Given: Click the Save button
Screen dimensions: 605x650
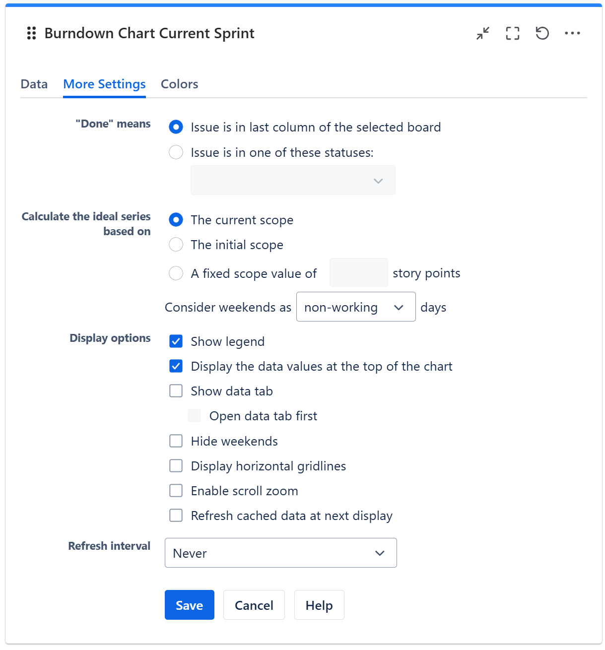Looking at the screenshot, I should coord(189,605).
